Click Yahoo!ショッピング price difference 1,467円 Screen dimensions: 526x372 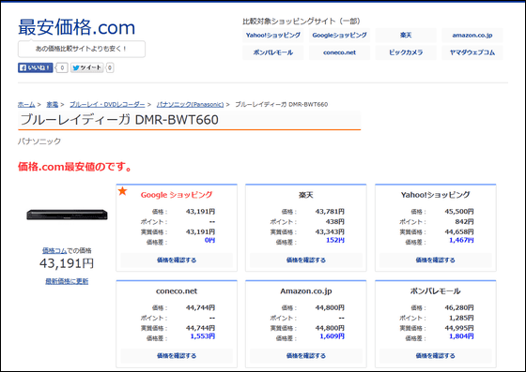click(461, 240)
